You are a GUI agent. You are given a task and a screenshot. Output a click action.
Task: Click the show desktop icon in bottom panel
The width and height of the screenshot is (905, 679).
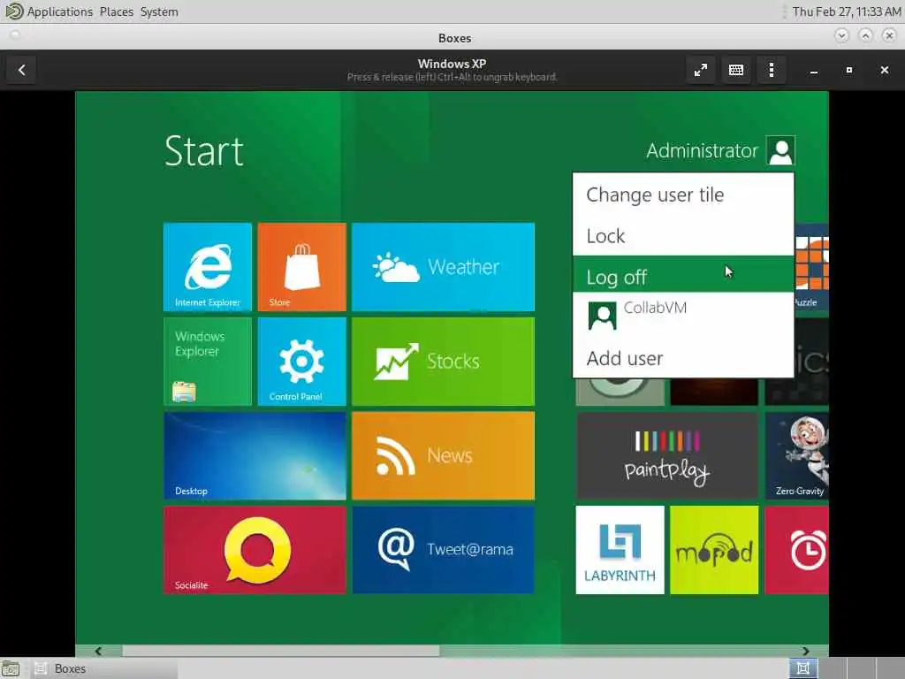click(x=11, y=668)
